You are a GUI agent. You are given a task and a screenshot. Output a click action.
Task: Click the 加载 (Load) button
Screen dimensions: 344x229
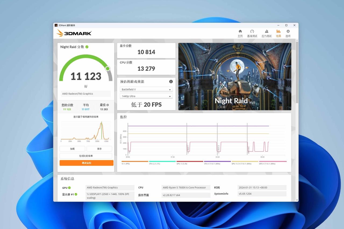[72, 149]
